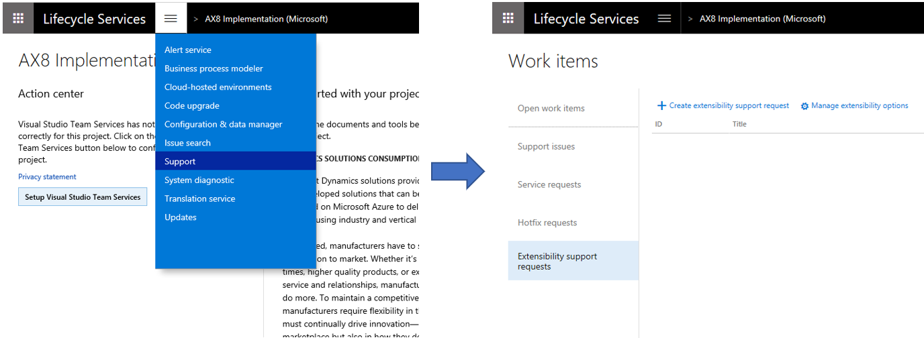Open the hamburger menu in right Work items window
Screen dimensions: 924x338
coord(664,18)
